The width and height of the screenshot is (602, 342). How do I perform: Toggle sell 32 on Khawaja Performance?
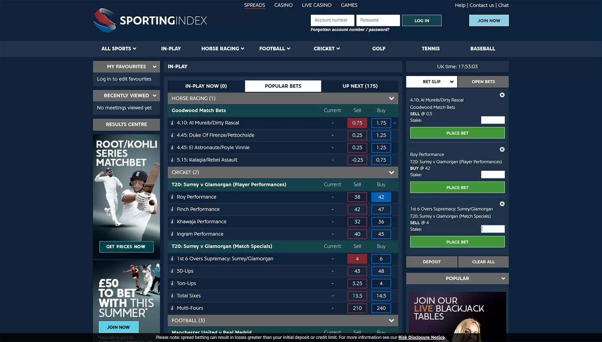(x=357, y=222)
